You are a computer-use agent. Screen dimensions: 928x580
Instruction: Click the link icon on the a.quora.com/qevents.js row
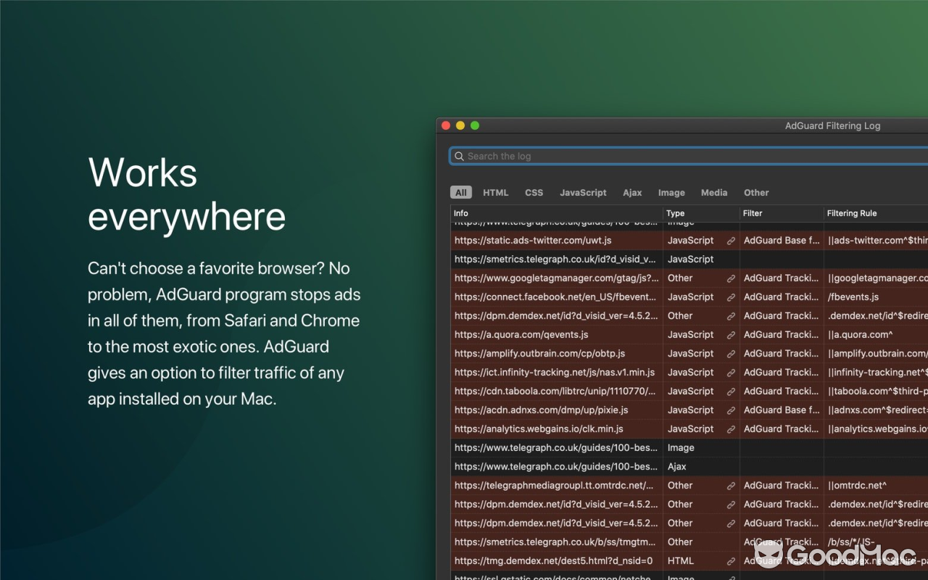731,334
